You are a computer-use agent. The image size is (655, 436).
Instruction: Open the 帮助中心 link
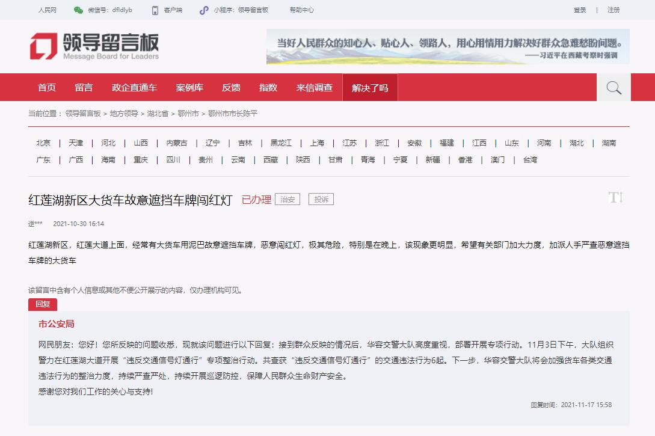point(301,10)
